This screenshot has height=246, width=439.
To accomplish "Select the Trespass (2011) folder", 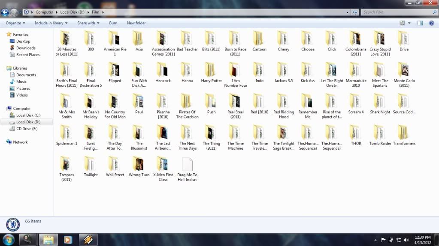I will pyautogui.click(x=67, y=169).
